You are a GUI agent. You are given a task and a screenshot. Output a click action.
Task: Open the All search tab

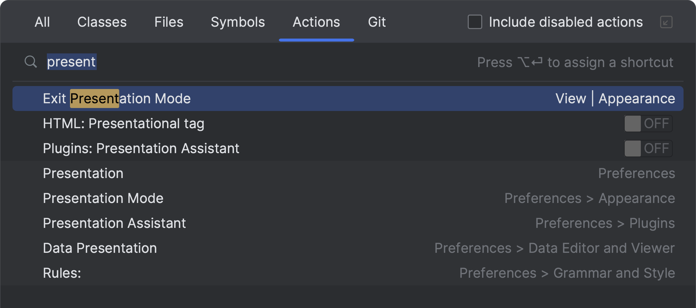pyautogui.click(x=42, y=22)
